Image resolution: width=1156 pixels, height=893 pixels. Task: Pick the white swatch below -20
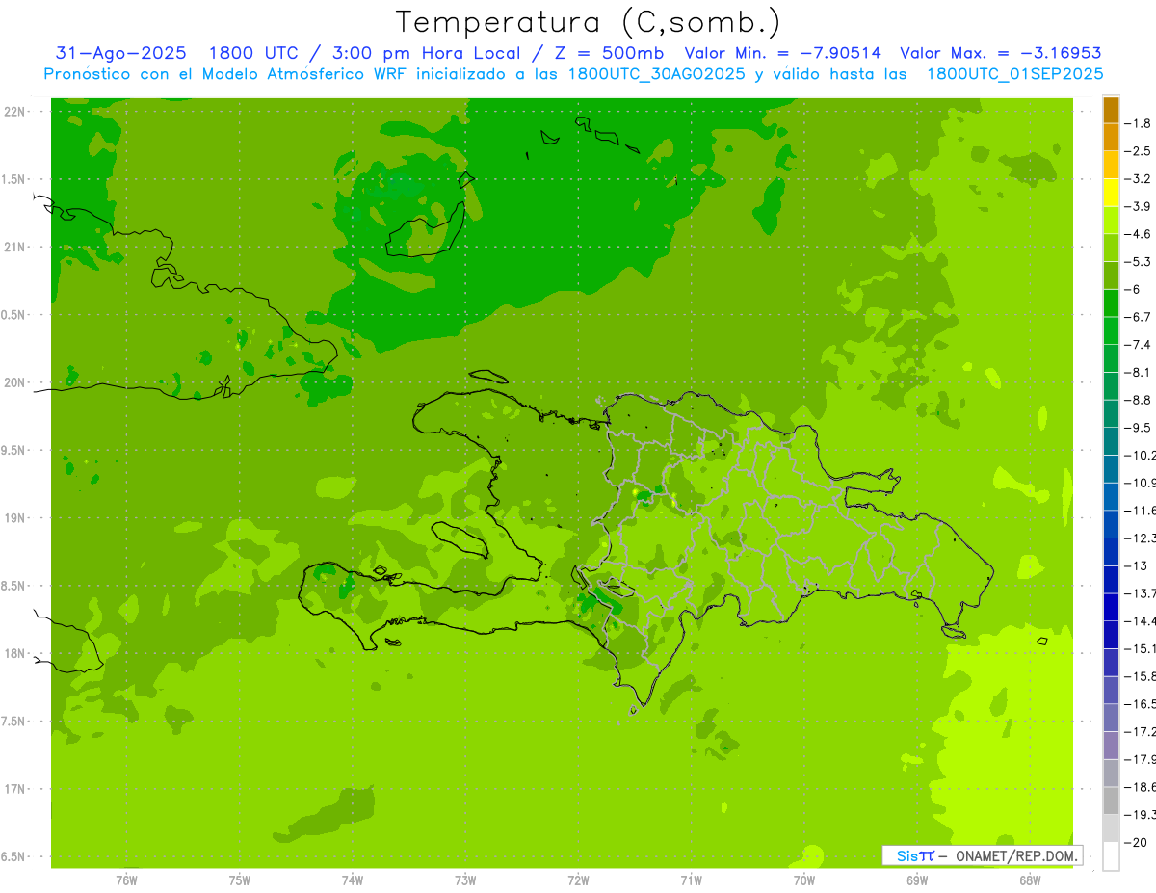point(1111,856)
